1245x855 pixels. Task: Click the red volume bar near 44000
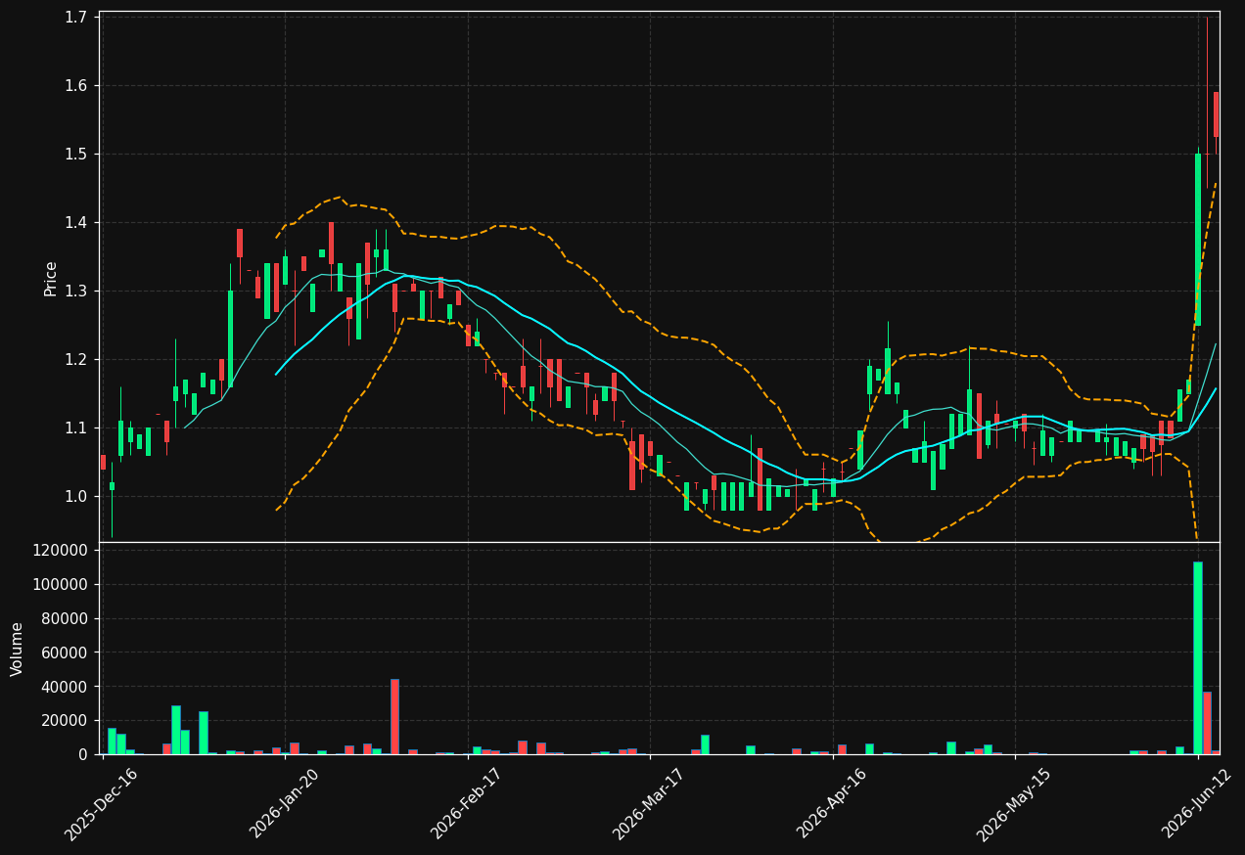click(394, 717)
